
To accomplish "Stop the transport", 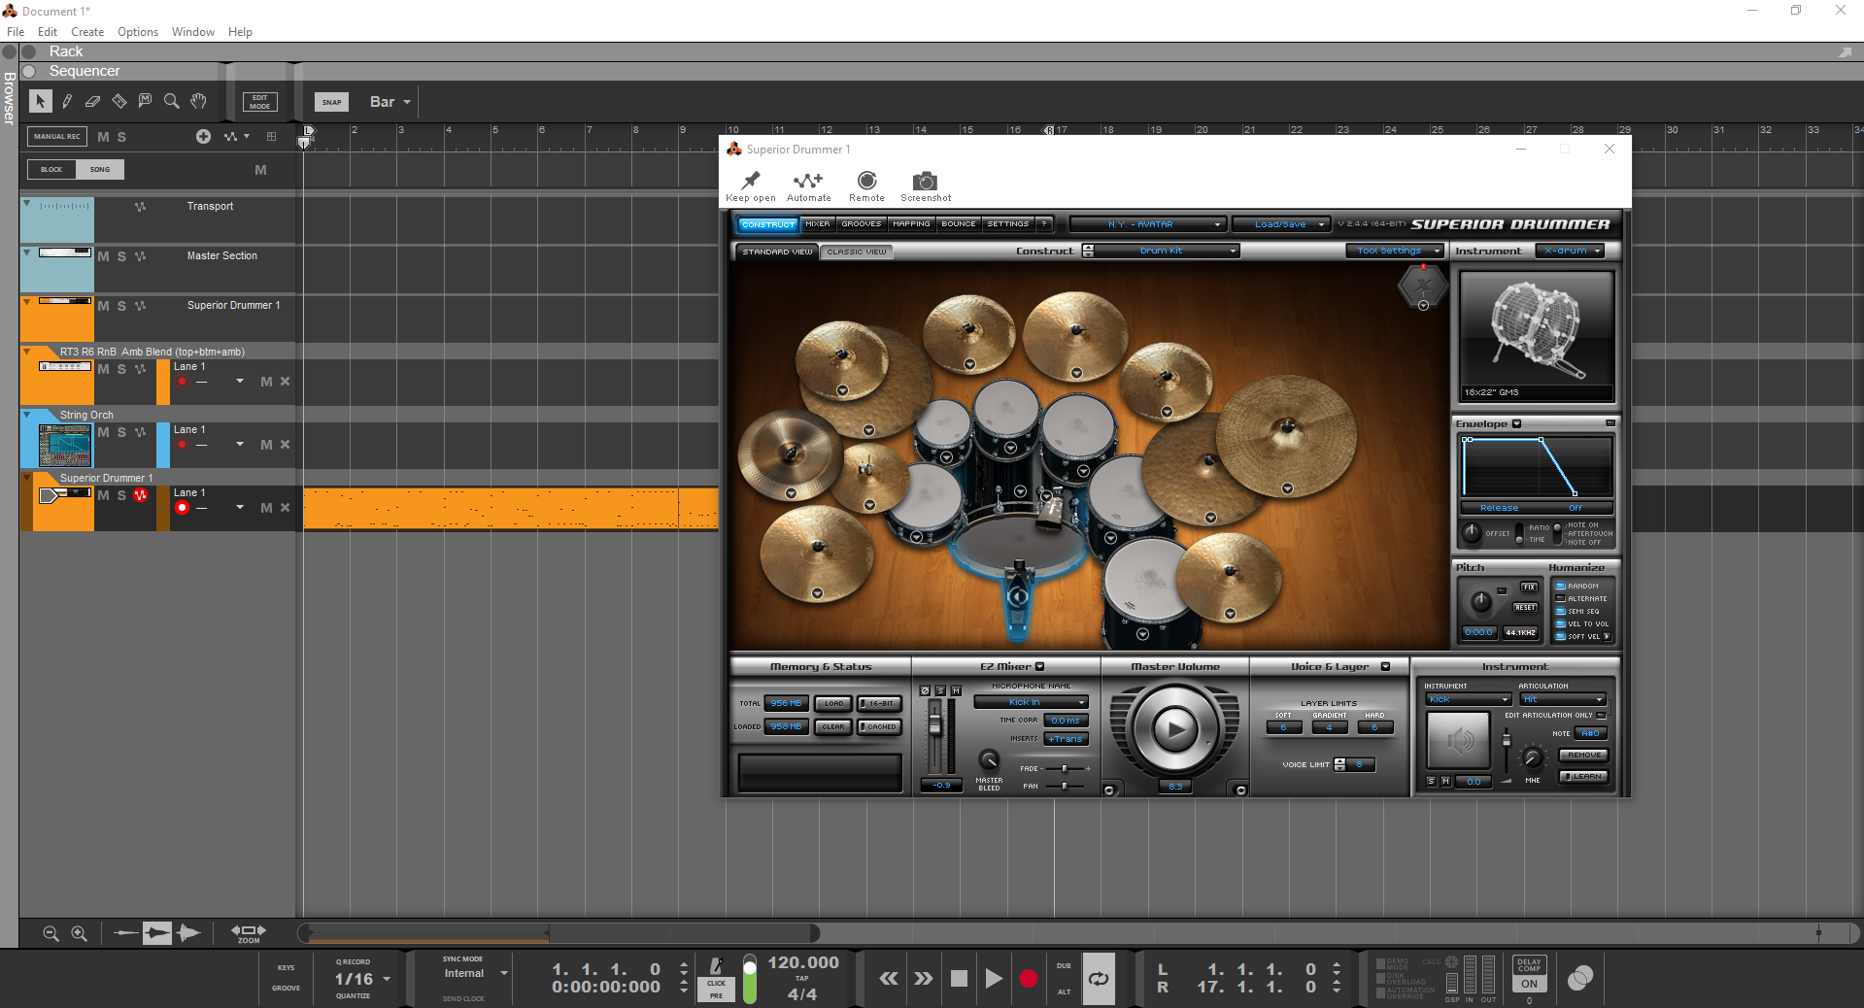I will (959, 979).
